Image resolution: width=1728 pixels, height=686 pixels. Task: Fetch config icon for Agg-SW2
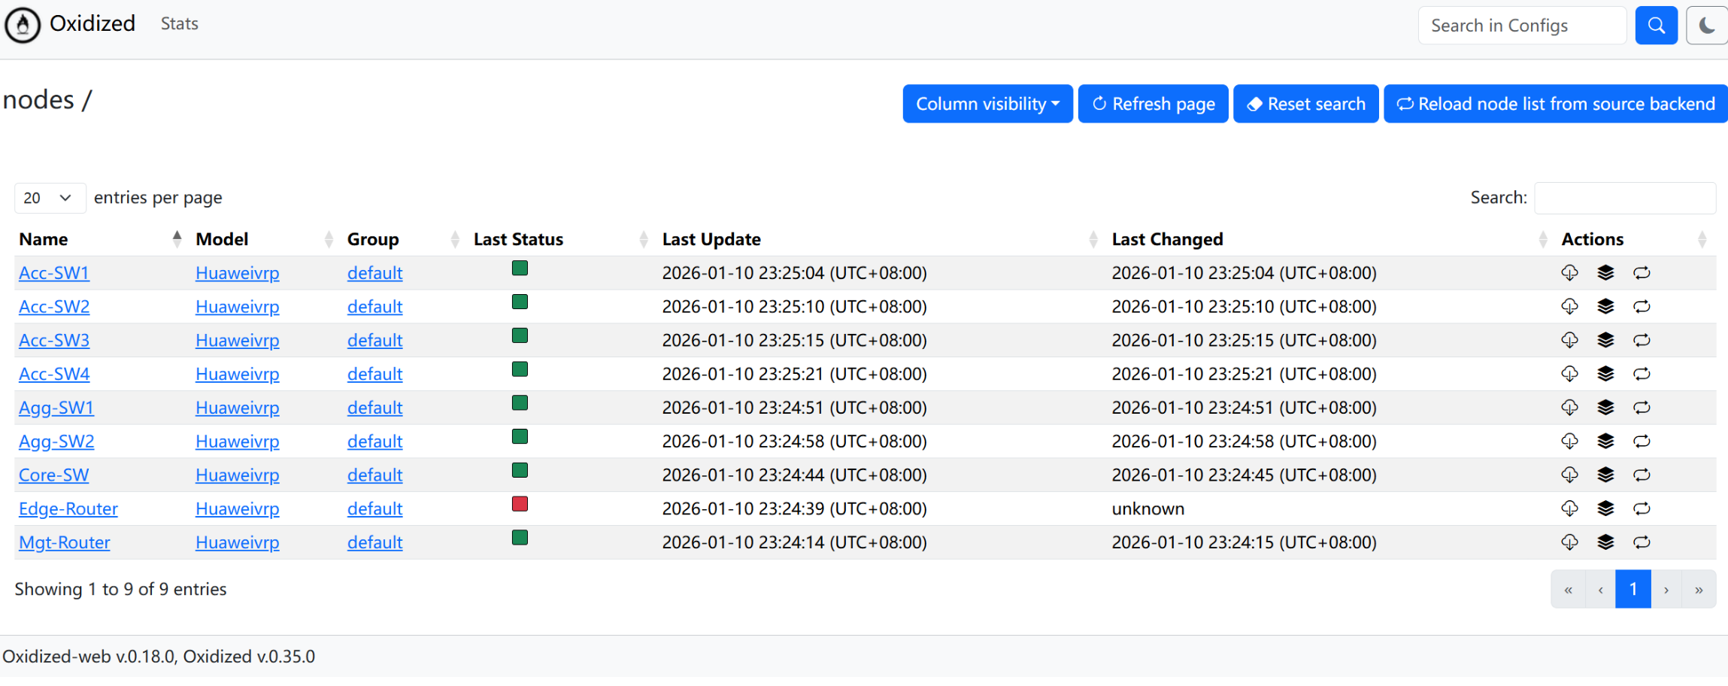click(1569, 442)
